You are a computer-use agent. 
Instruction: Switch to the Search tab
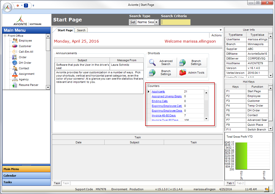[81, 30]
